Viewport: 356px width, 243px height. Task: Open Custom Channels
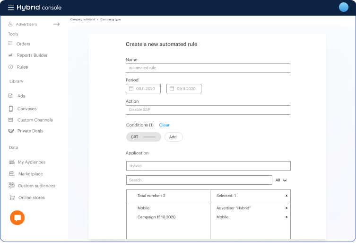pyautogui.click(x=35, y=120)
